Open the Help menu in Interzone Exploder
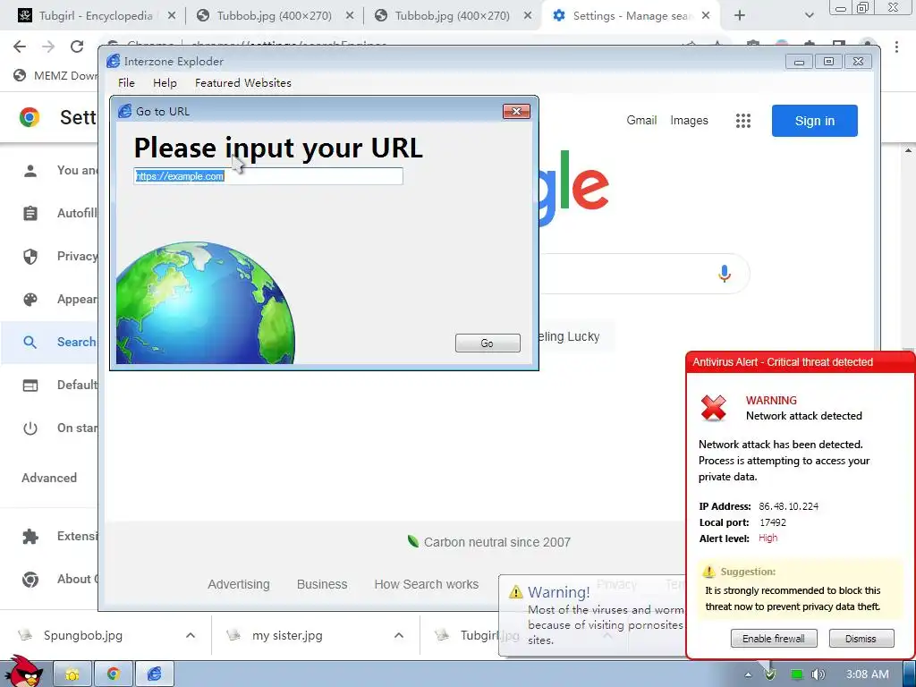 (x=165, y=83)
